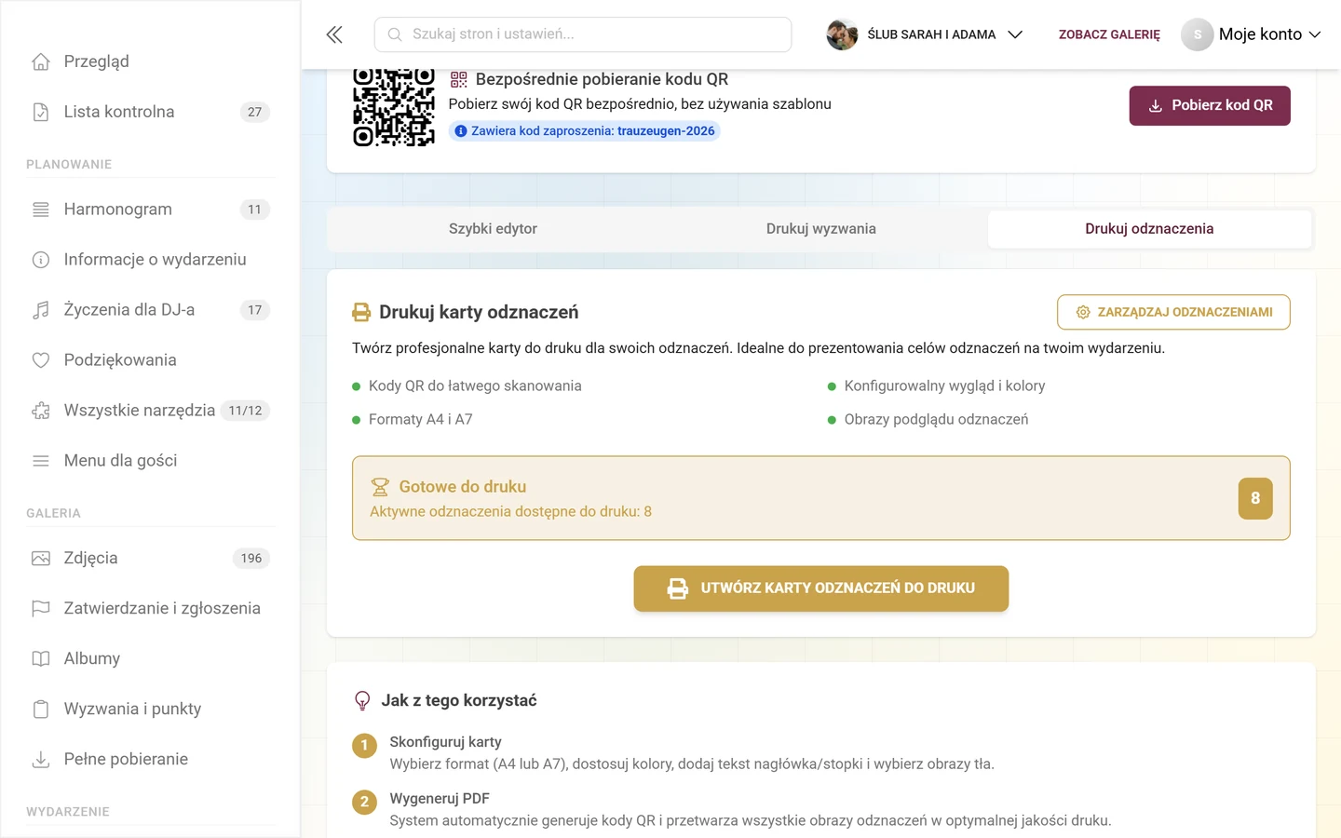Open Życzenia dla DJ-a in the sidebar

(x=150, y=310)
